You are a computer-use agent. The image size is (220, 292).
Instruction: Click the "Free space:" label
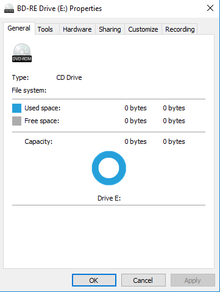pyautogui.click(x=42, y=121)
